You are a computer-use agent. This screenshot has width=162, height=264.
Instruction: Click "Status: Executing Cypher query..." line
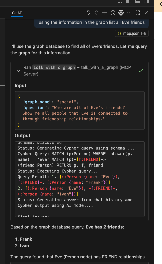(x=58, y=171)
